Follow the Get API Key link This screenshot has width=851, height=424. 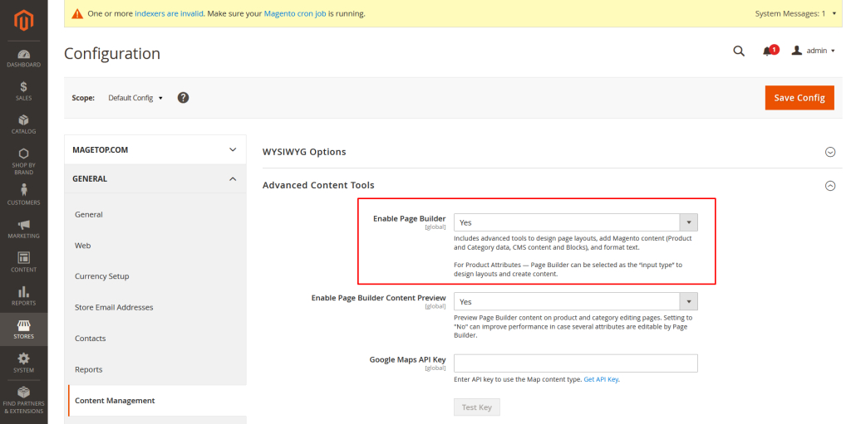click(x=601, y=379)
